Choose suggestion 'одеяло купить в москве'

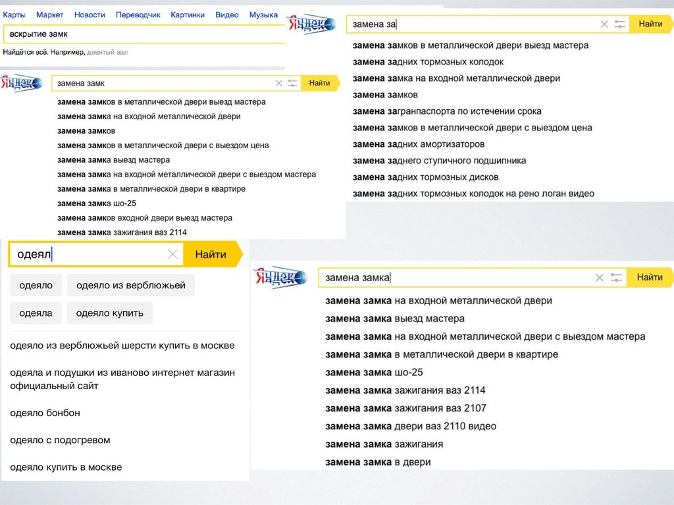66,467
